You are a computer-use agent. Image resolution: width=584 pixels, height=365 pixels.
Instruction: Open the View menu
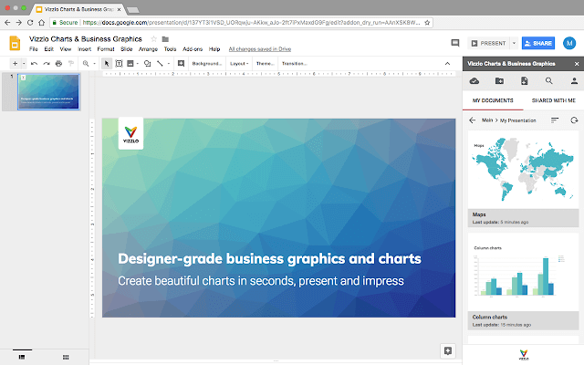[x=66, y=49]
